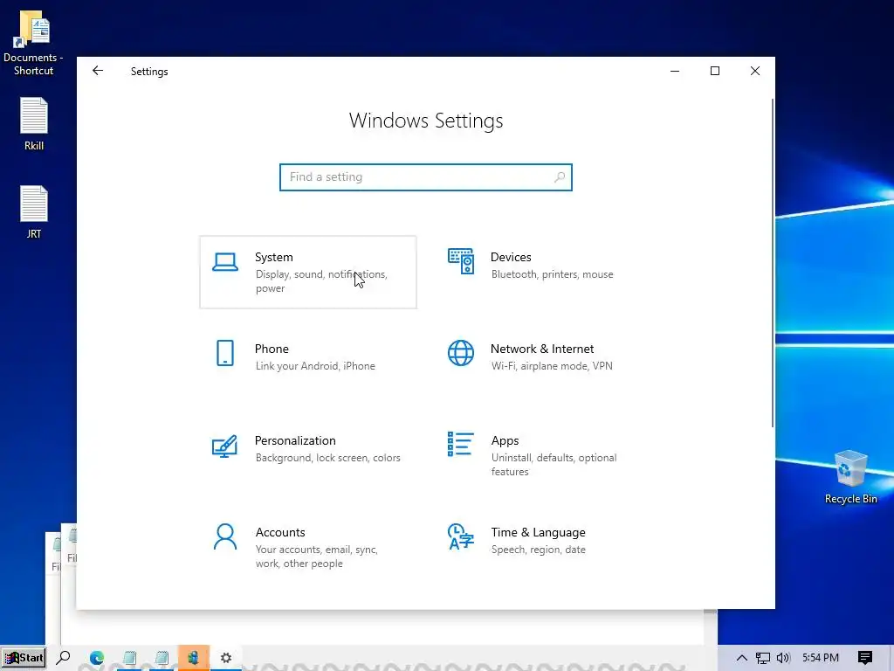Select the JRT desktop file icon
The height and width of the screenshot is (671, 894).
34,212
